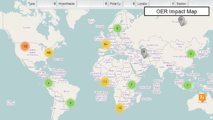Click the Chile map label
213x120 pixels.
(53, 108)
